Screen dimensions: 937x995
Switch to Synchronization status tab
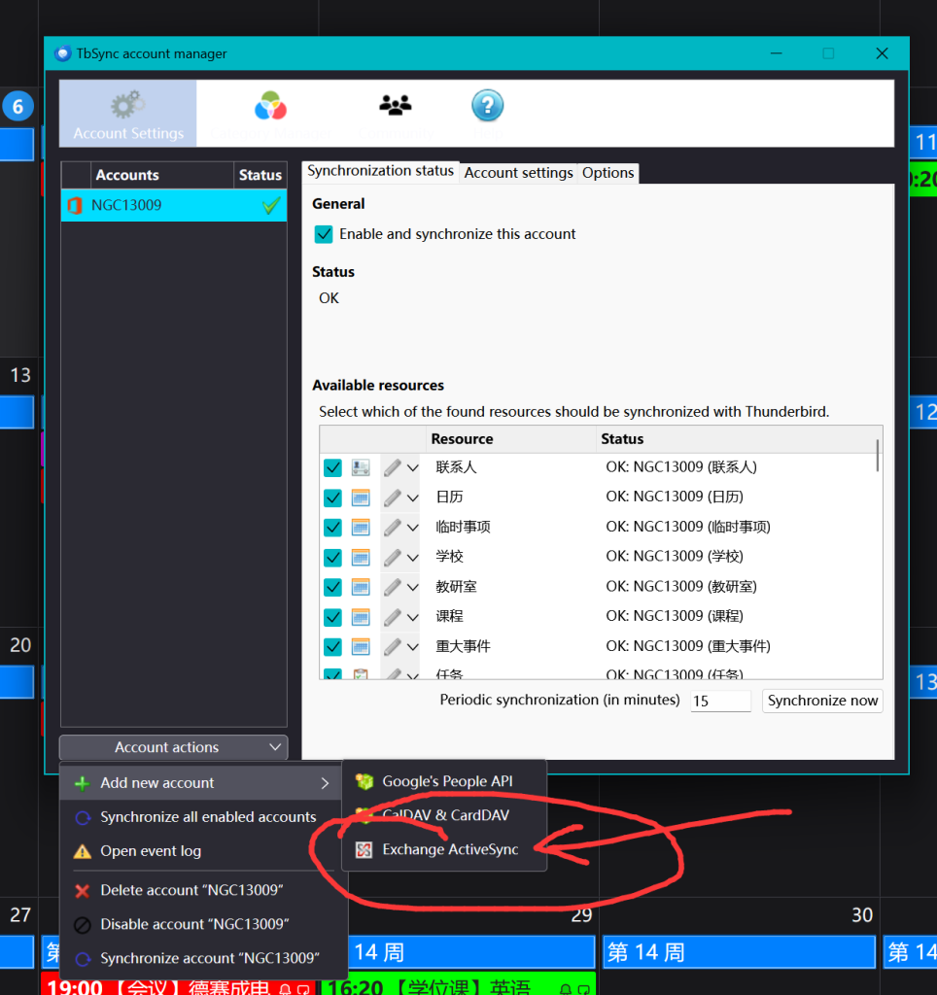click(x=380, y=171)
